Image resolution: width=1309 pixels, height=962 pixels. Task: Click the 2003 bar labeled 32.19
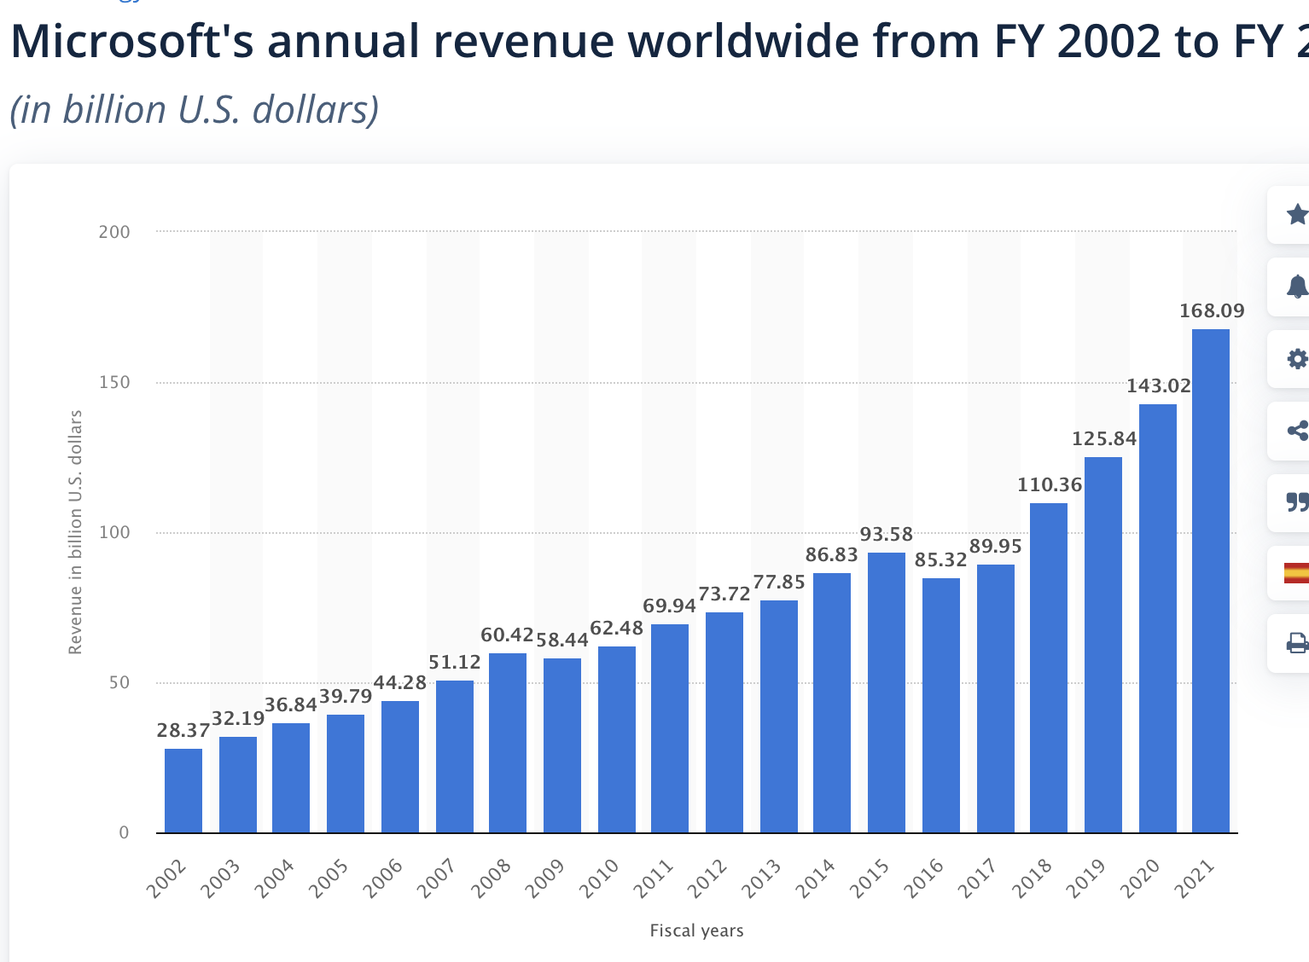pyautogui.click(x=238, y=785)
